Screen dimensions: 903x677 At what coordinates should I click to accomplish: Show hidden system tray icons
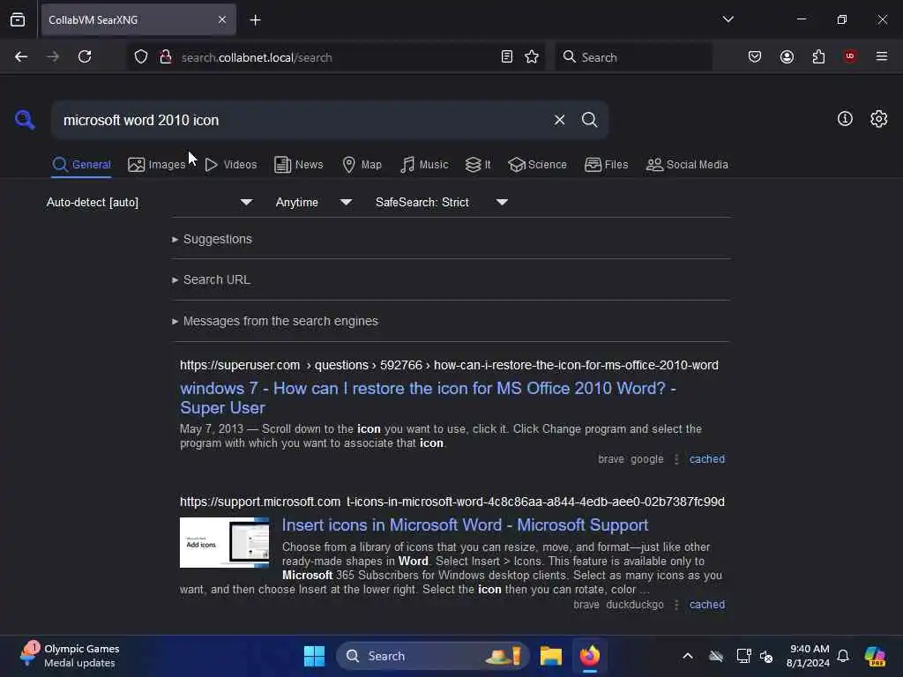(688, 656)
